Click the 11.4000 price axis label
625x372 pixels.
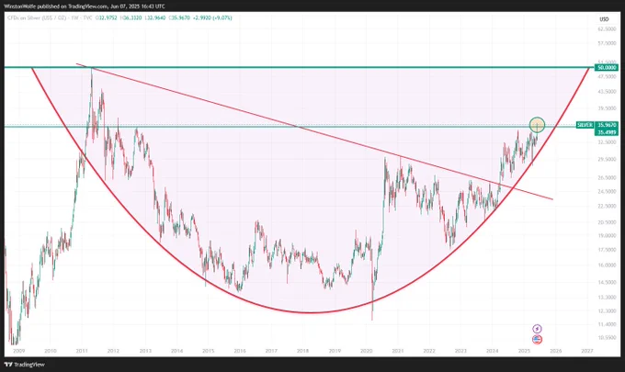tap(607, 324)
